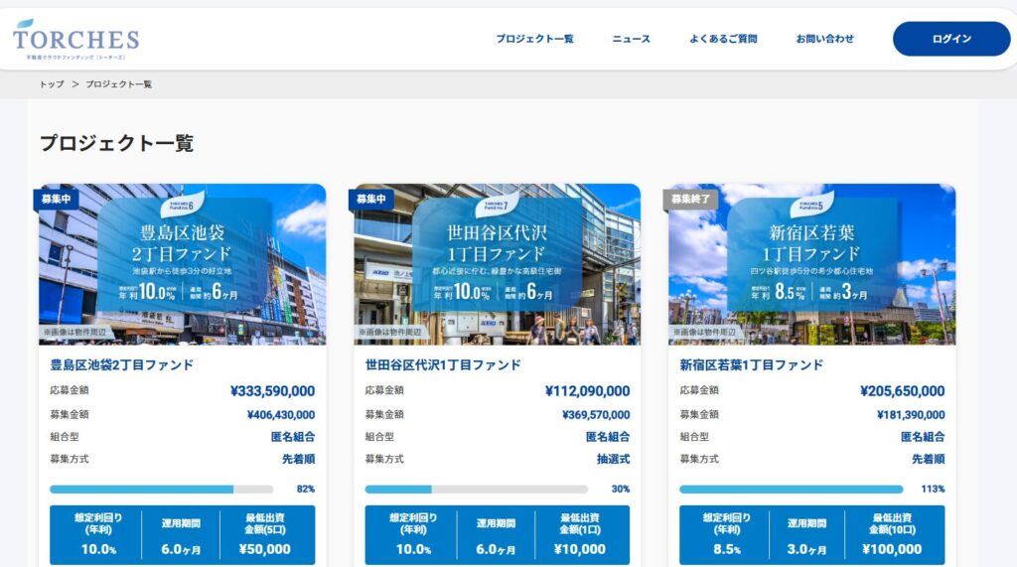Viewport: 1017px width, 567px height.
Task: Click the 募集中 badge on 池袋 fund
Action: coord(56,200)
